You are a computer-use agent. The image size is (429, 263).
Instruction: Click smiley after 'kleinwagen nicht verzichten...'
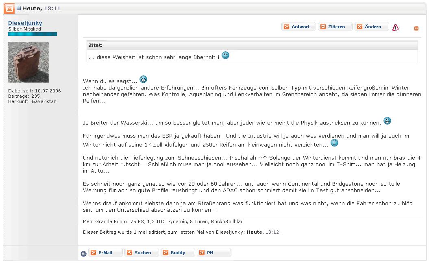(334, 143)
